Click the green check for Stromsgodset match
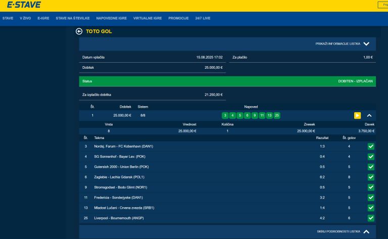388x239 pixels. coord(371,187)
